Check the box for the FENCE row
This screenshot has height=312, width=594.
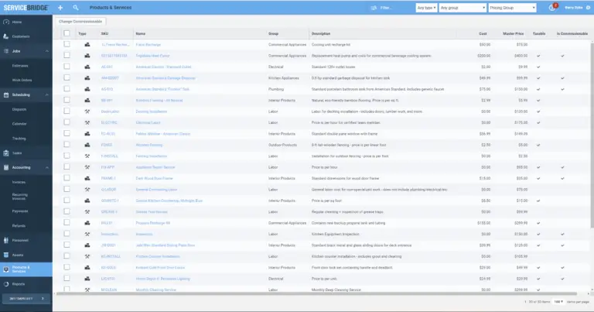click(67, 145)
